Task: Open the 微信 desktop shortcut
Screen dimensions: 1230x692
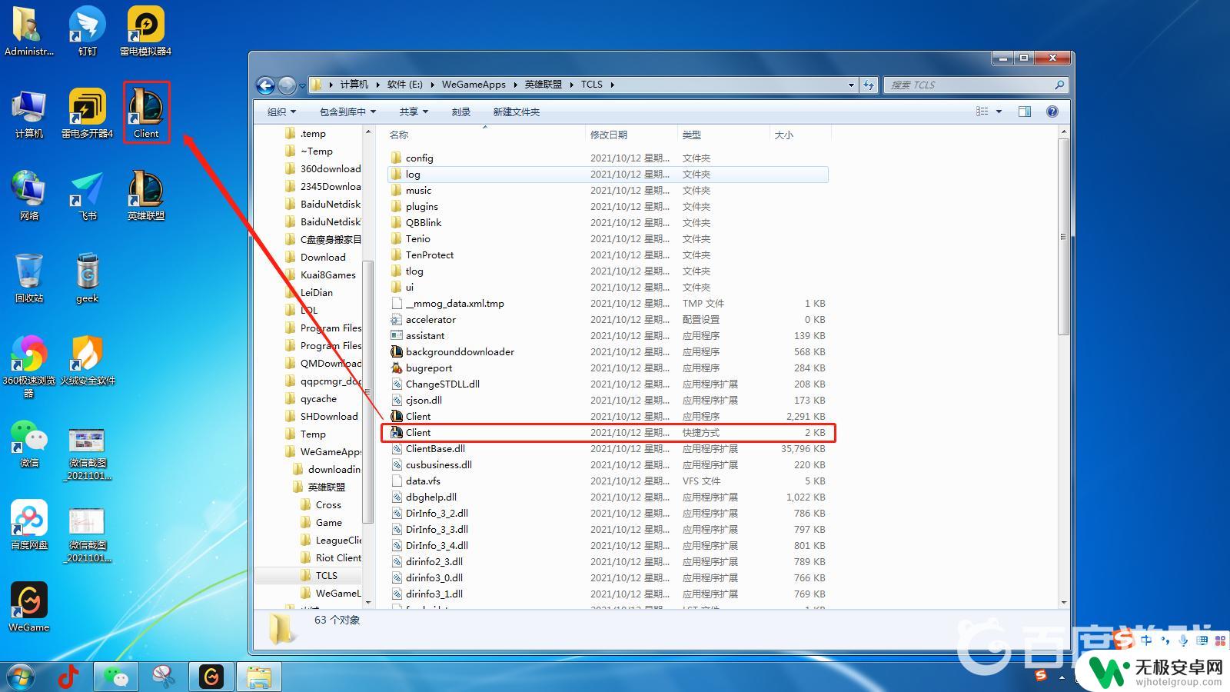Action: click(x=29, y=443)
